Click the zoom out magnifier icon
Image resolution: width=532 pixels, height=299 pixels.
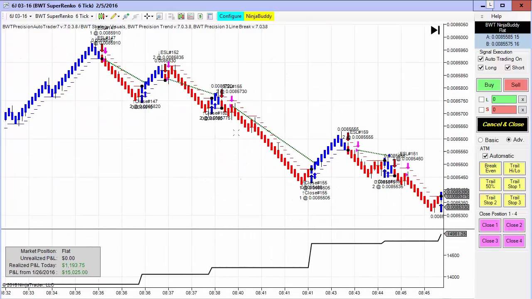135,16
